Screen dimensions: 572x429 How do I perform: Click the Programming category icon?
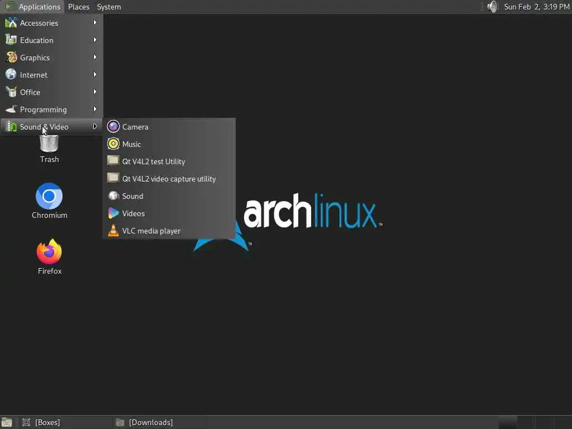coord(11,109)
